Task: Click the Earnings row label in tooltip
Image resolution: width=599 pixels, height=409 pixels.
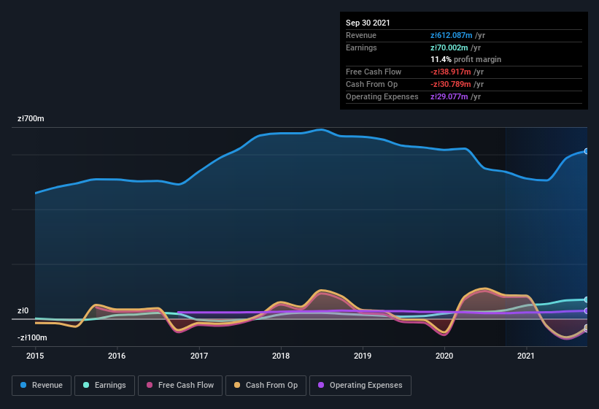Action: pos(361,47)
